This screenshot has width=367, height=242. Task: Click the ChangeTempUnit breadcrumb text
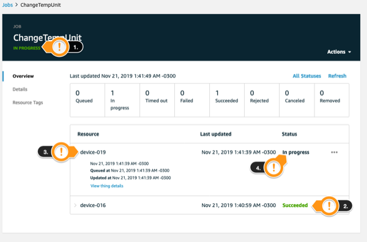click(40, 5)
